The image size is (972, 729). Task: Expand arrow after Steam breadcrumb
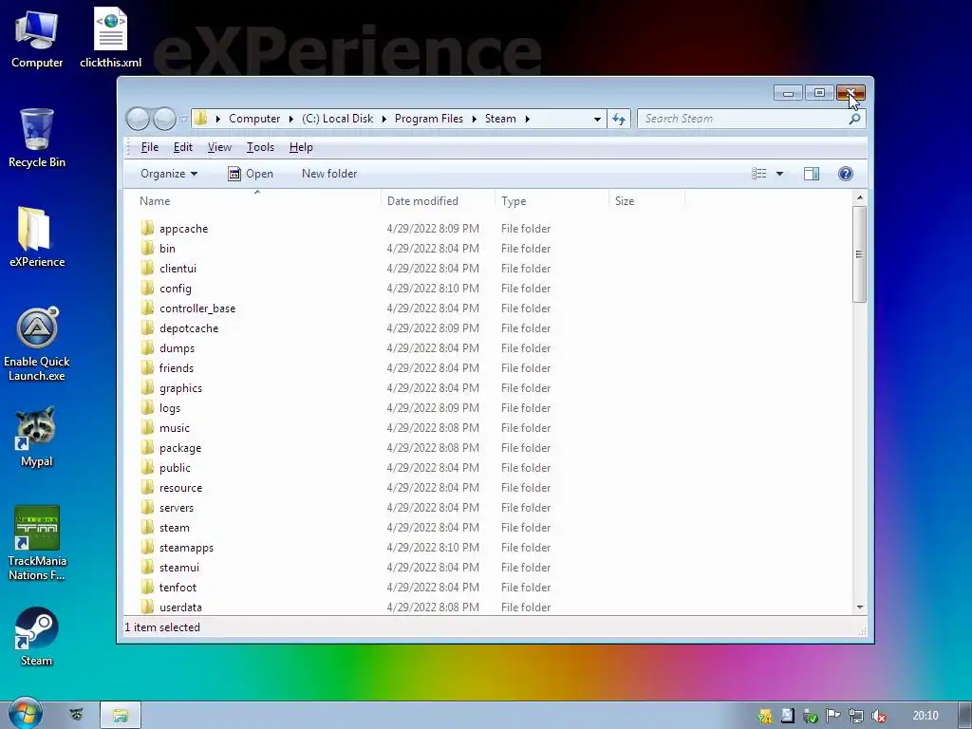528,119
